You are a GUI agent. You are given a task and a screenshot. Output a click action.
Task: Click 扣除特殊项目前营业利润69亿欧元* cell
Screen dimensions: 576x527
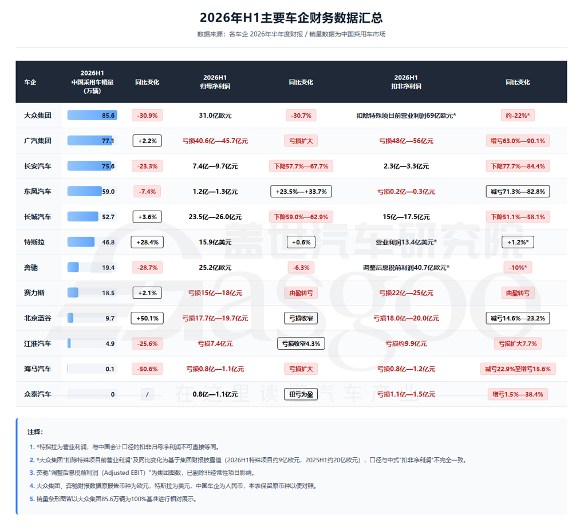pyautogui.click(x=406, y=115)
